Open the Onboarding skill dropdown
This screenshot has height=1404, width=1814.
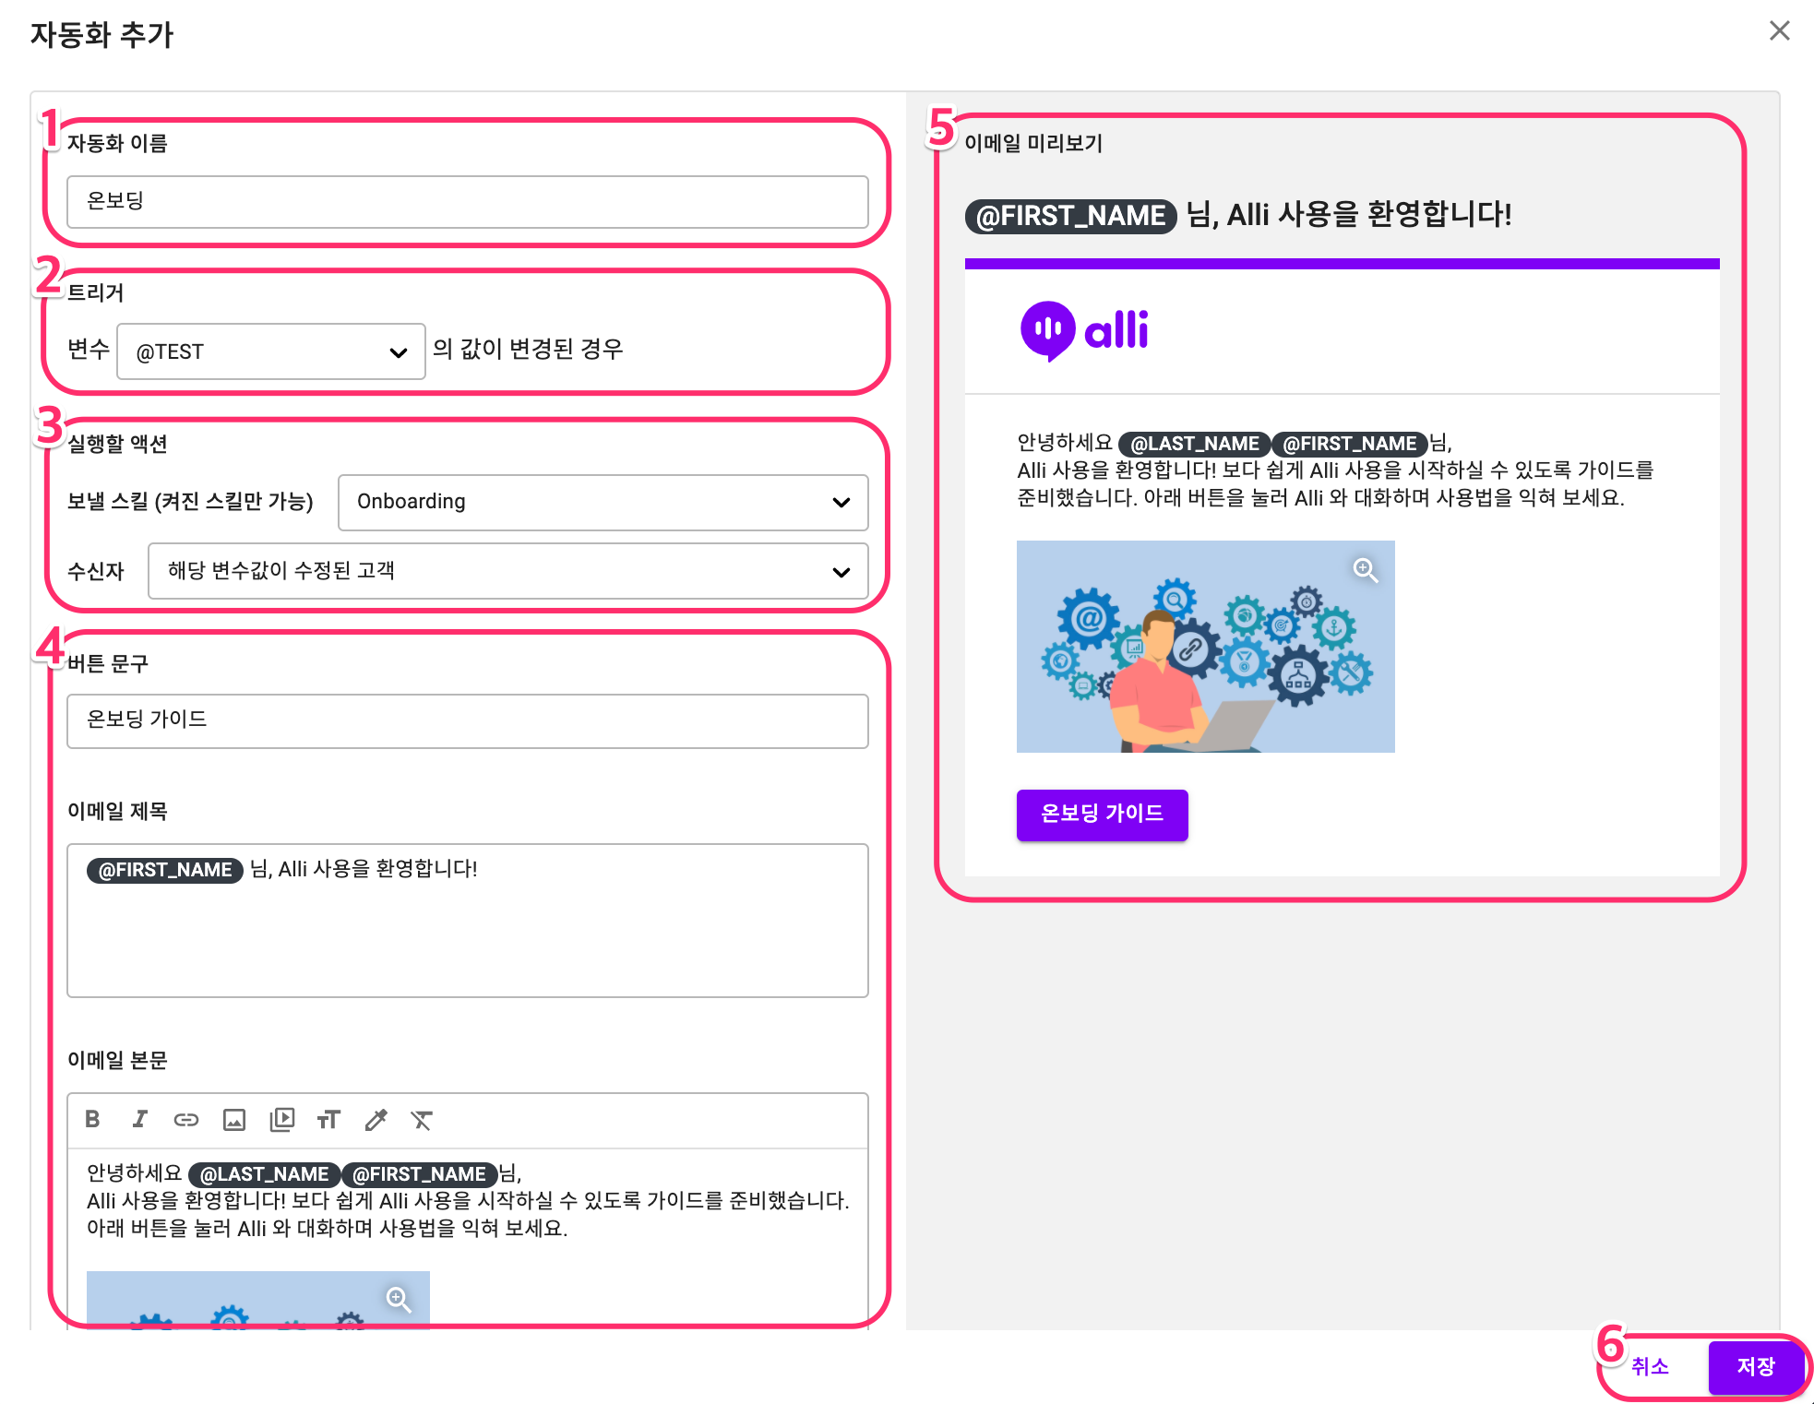(603, 502)
